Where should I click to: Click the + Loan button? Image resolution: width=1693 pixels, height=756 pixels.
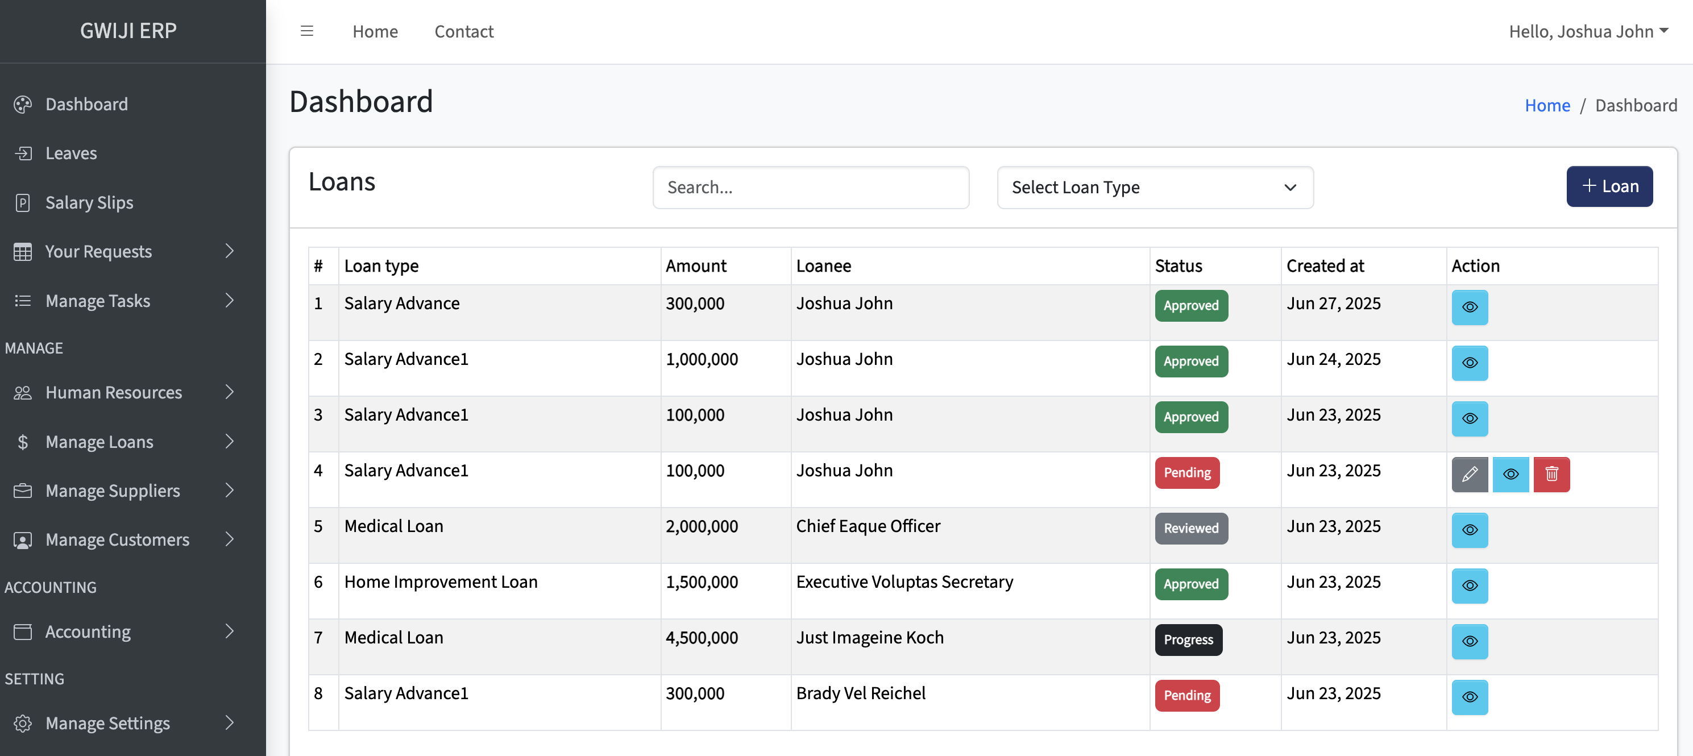tap(1609, 186)
